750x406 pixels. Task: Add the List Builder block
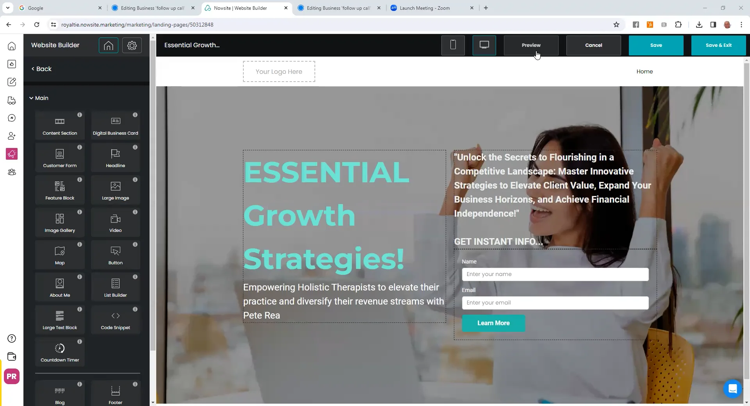(115, 287)
